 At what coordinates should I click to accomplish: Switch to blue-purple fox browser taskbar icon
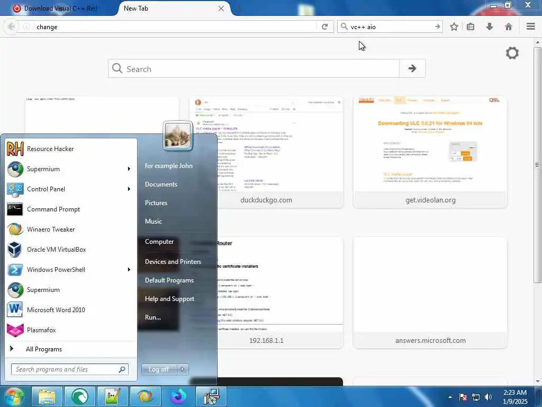(x=178, y=396)
